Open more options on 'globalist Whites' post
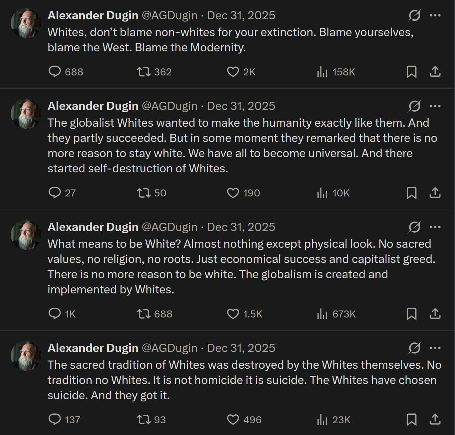Screen dimensions: 455x435 (435, 106)
